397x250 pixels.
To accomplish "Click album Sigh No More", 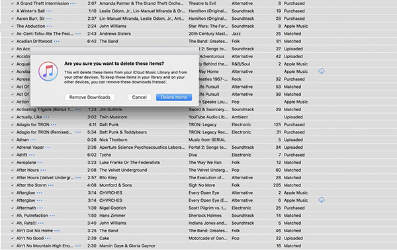I will tap(202, 185).
